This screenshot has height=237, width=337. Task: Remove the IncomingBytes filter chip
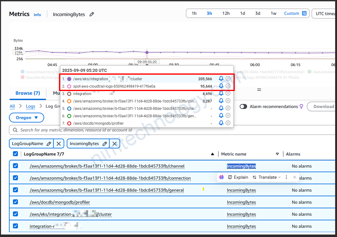tap(114, 143)
